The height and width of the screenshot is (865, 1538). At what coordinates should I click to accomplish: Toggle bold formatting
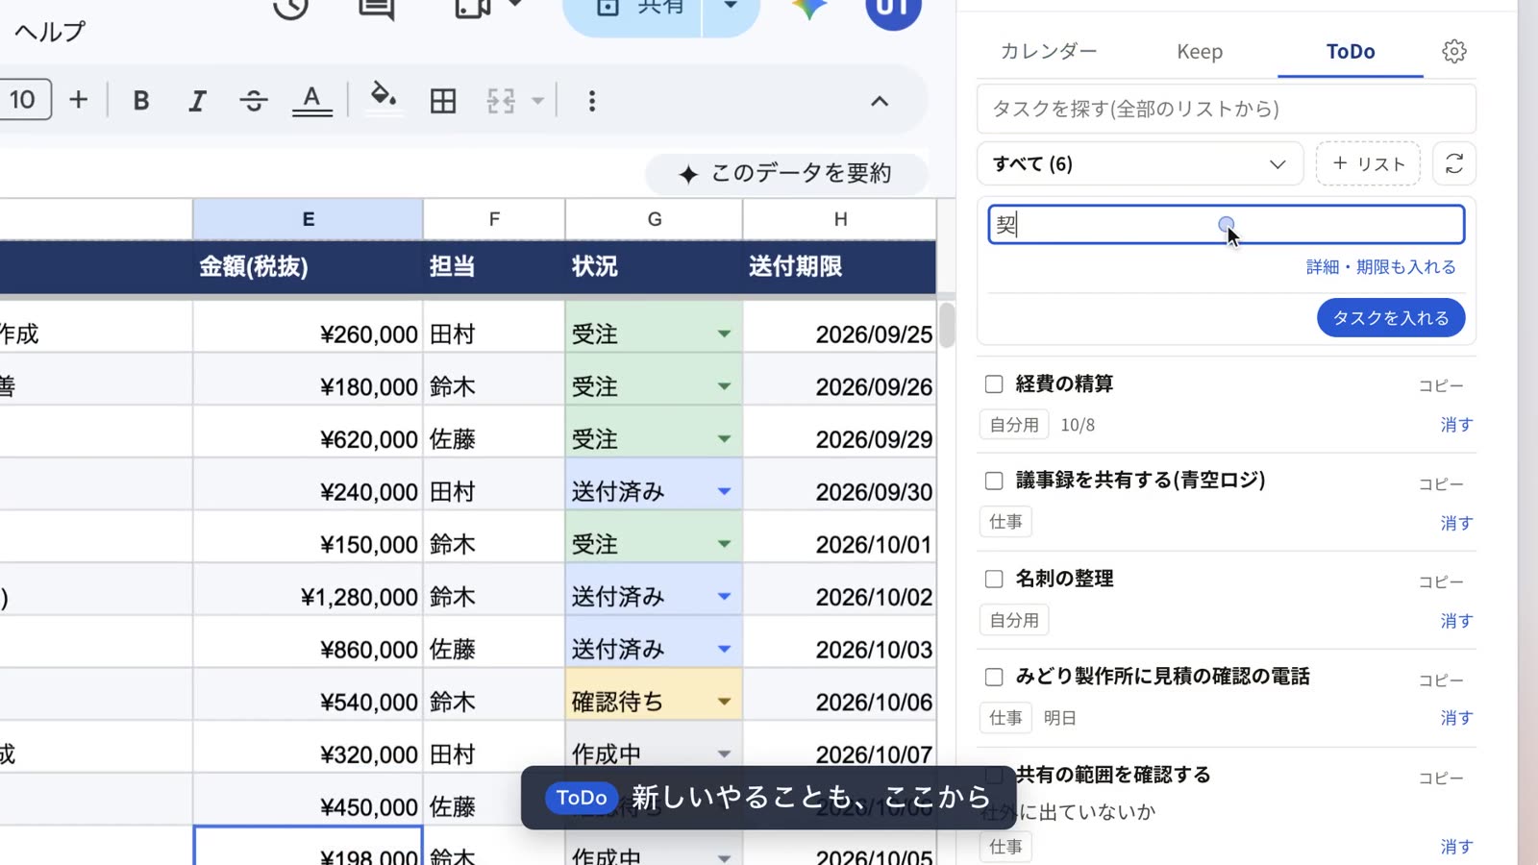coord(140,101)
